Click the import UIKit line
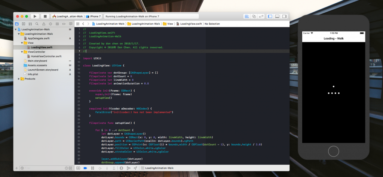This screenshot has height=177, width=383. tap(92, 59)
